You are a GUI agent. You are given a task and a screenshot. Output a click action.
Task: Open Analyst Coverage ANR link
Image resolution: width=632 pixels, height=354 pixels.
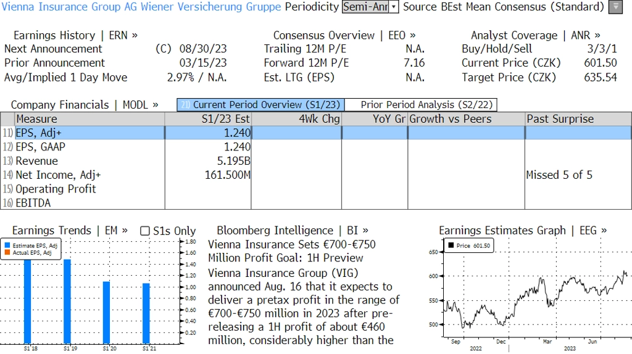pyautogui.click(x=535, y=35)
